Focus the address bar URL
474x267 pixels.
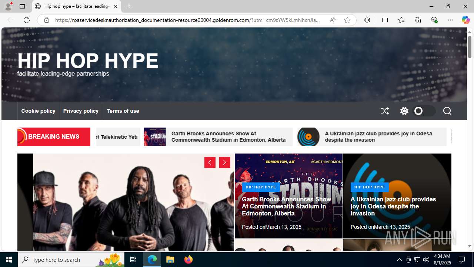(x=187, y=20)
